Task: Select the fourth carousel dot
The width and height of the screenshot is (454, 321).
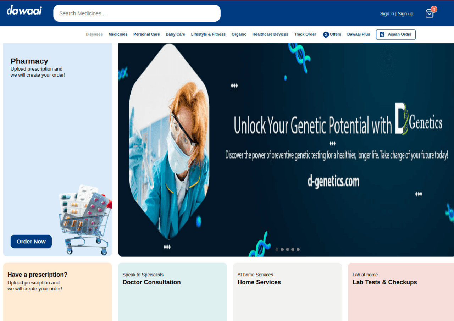Action: tap(293, 249)
